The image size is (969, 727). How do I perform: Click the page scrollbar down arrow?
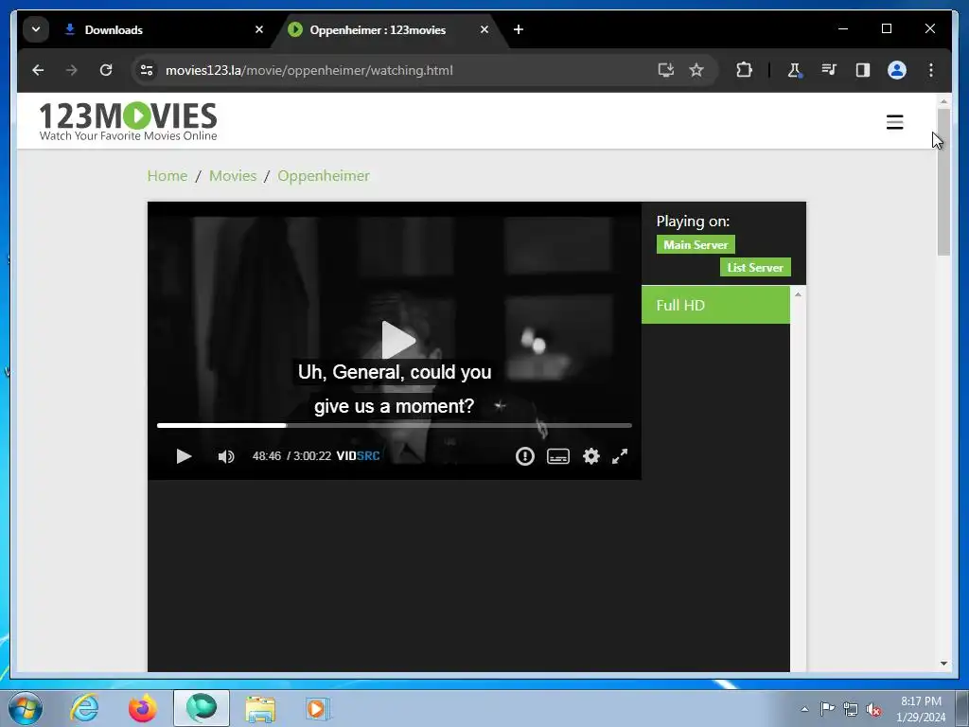point(943,664)
